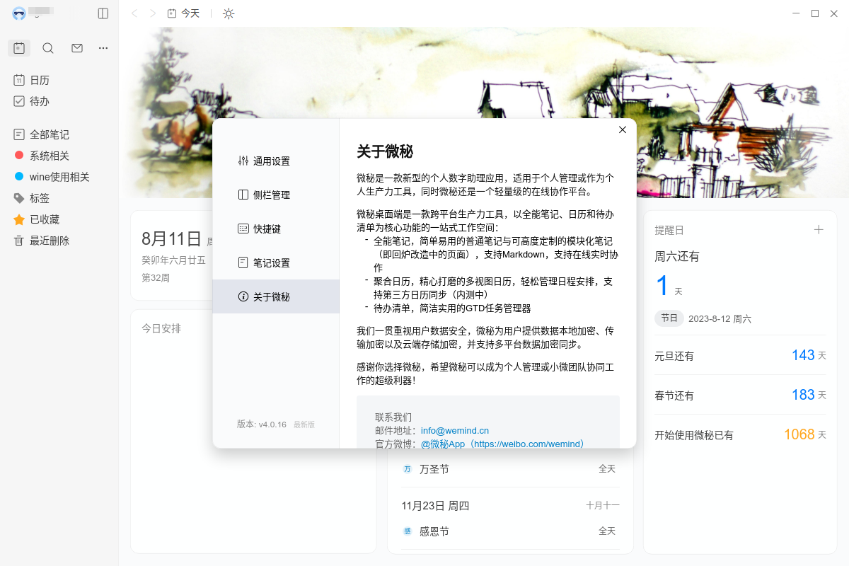Select the calendar home icon in sidebar
Screen dimensions: 849x566
[19, 48]
